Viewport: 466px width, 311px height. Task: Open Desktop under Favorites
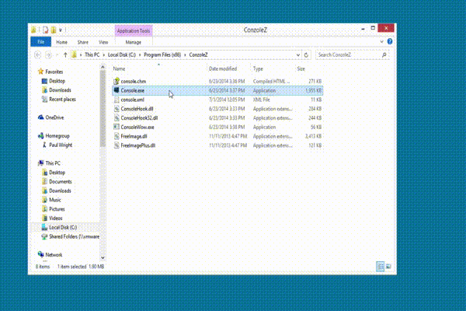[57, 81]
